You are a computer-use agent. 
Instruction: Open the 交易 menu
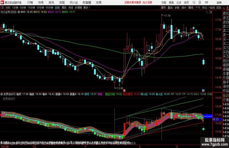point(98,2)
